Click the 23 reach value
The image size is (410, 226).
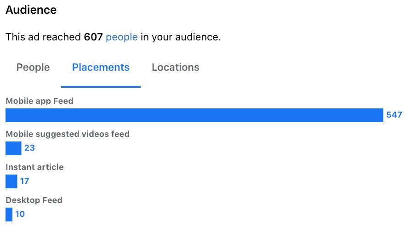29,148
